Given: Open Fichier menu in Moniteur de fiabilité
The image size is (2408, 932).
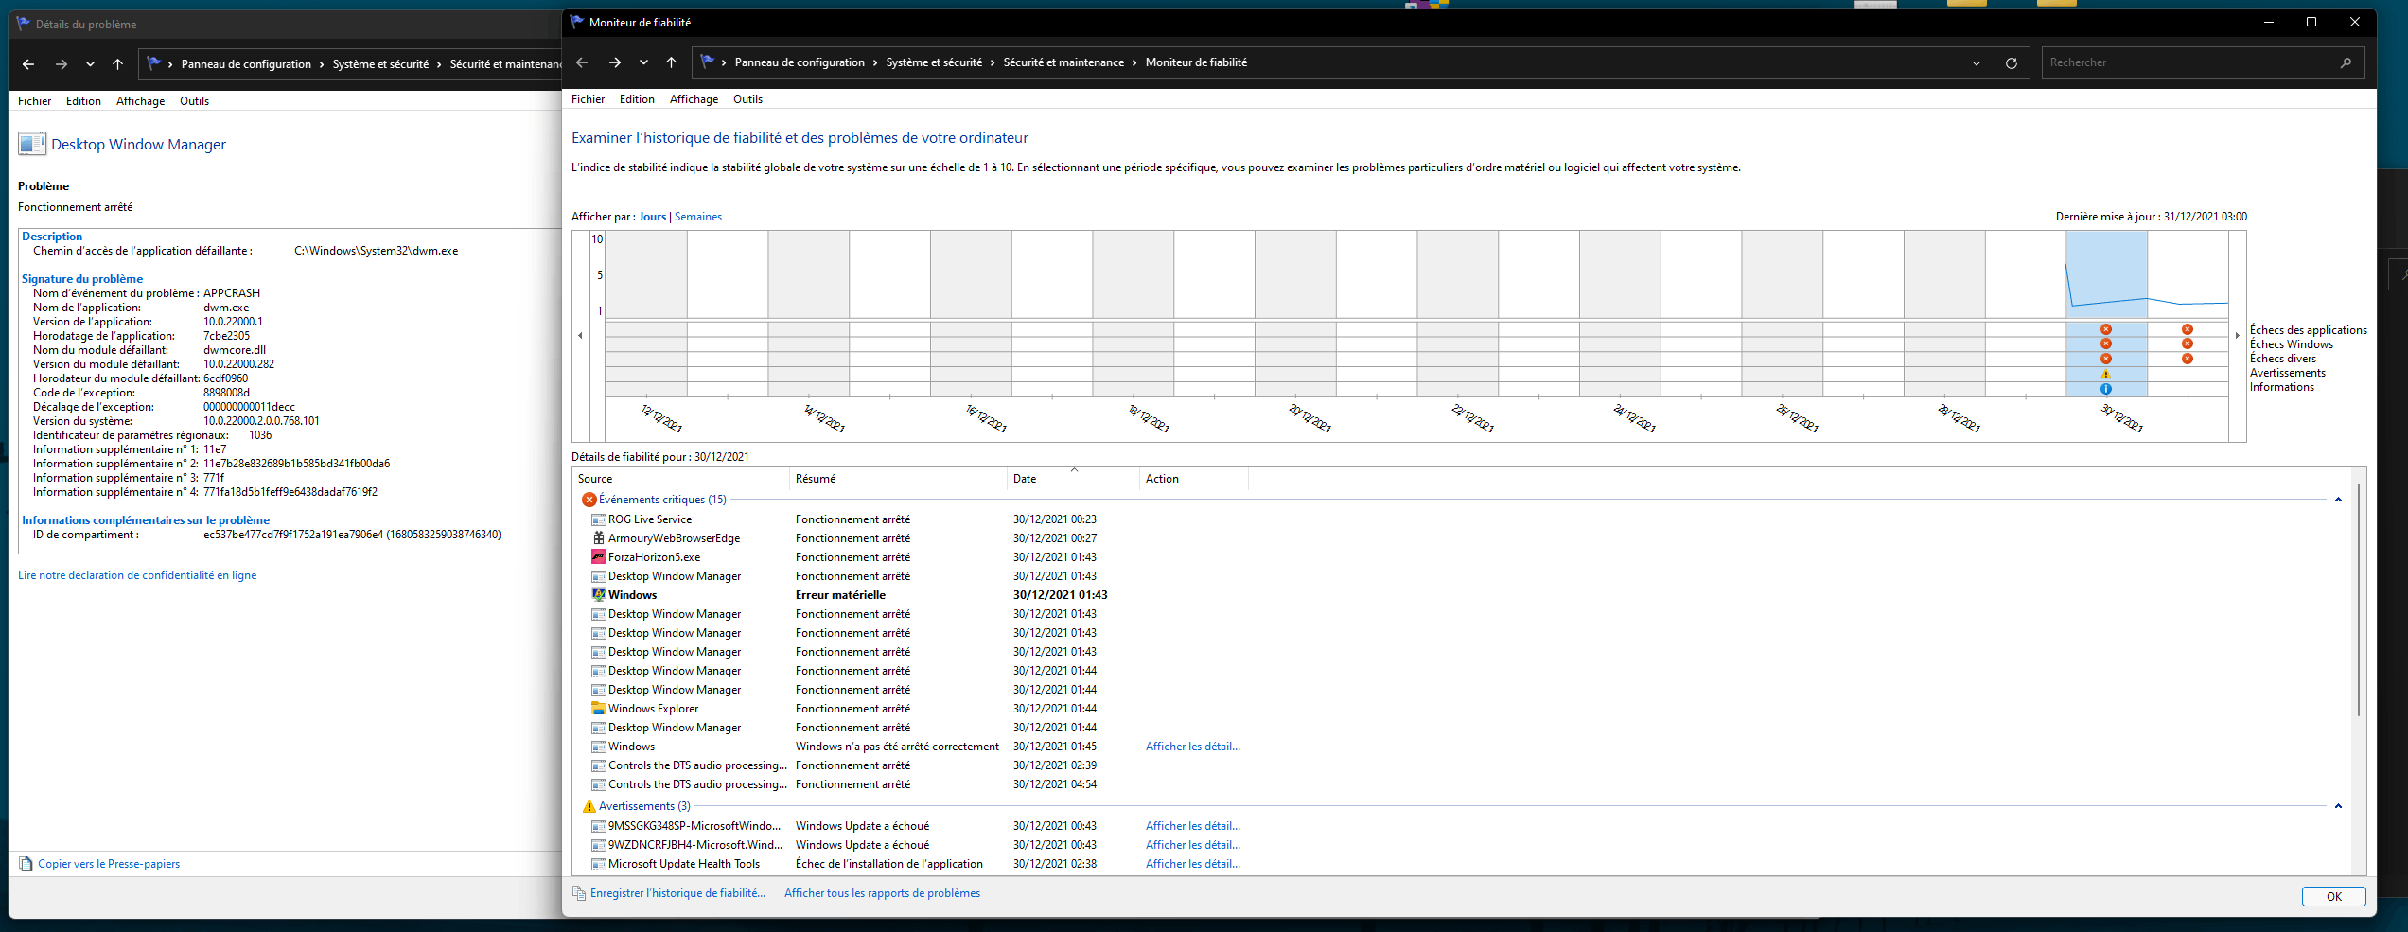Looking at the screenshot, I should pos(588,99).
